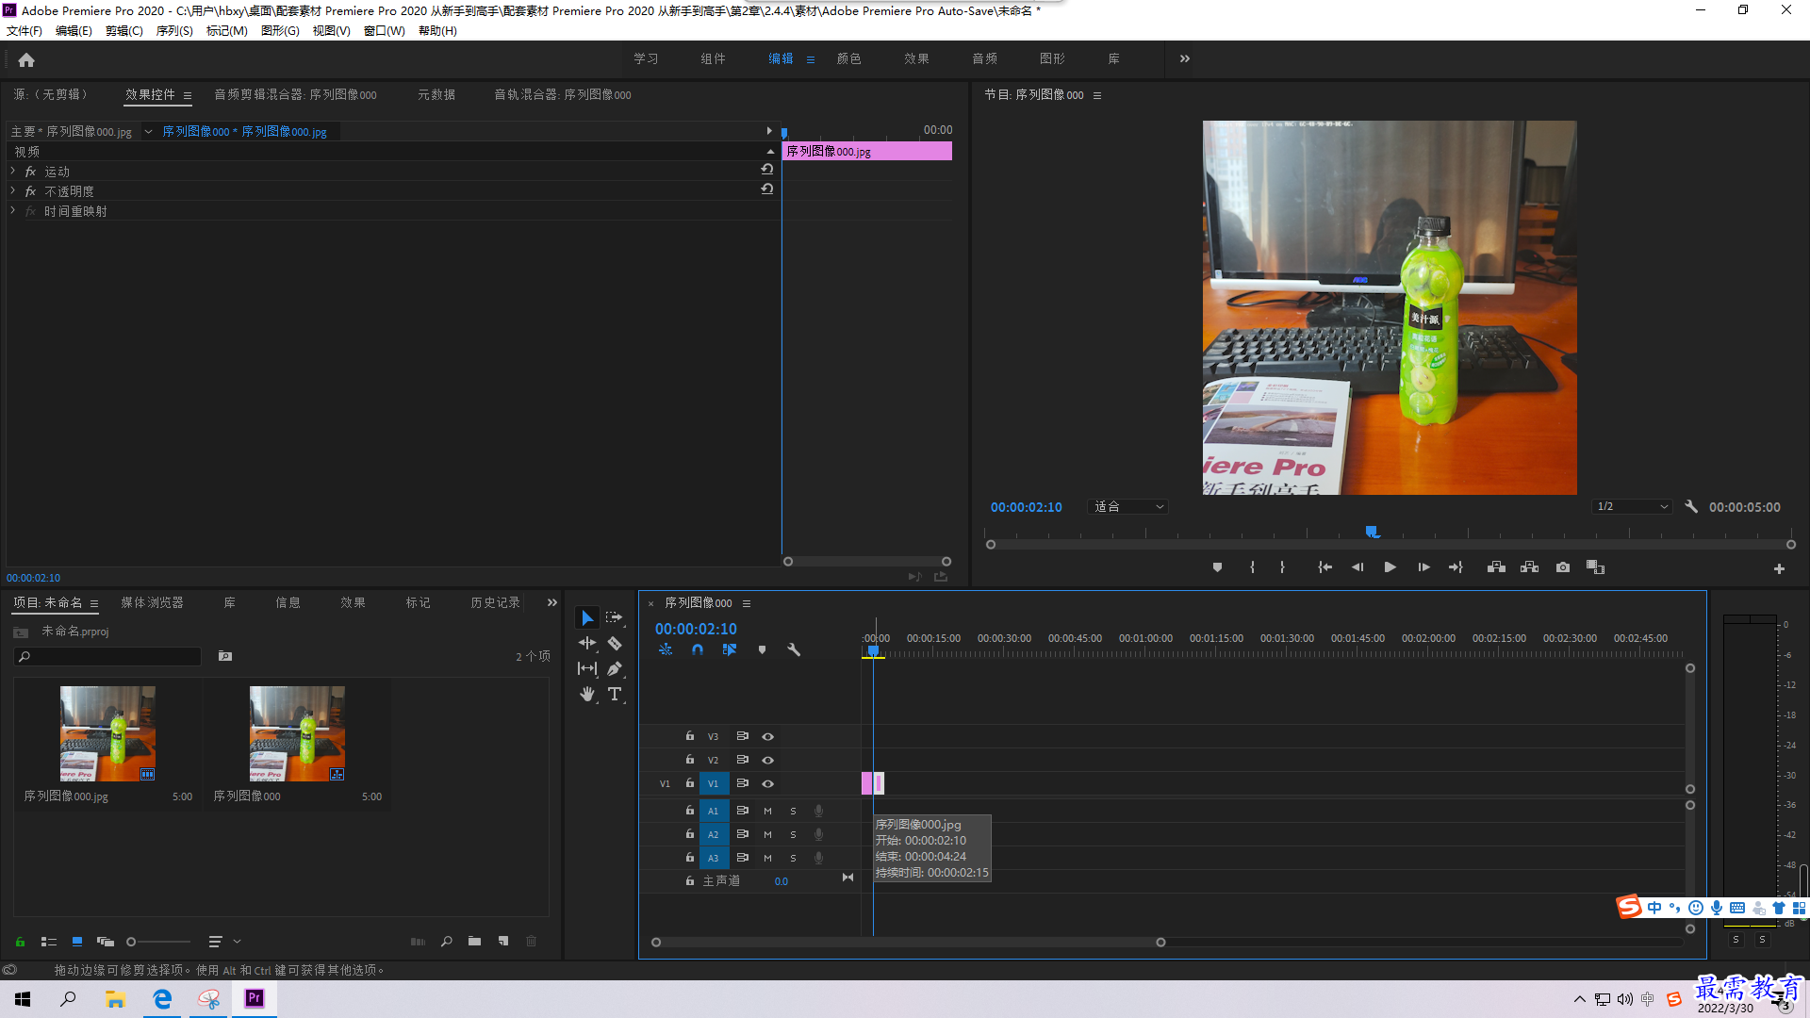Click the Lift button
The width and height of the screenshot is (1810, 1018).
pos(1496,567)
